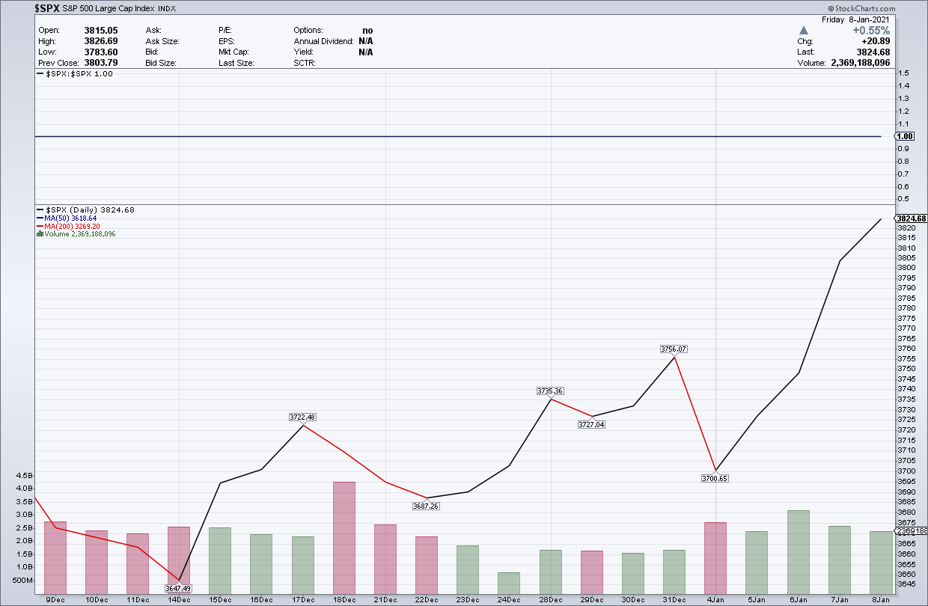Click the 2369188 volume tag on axis

coord(911,532)
